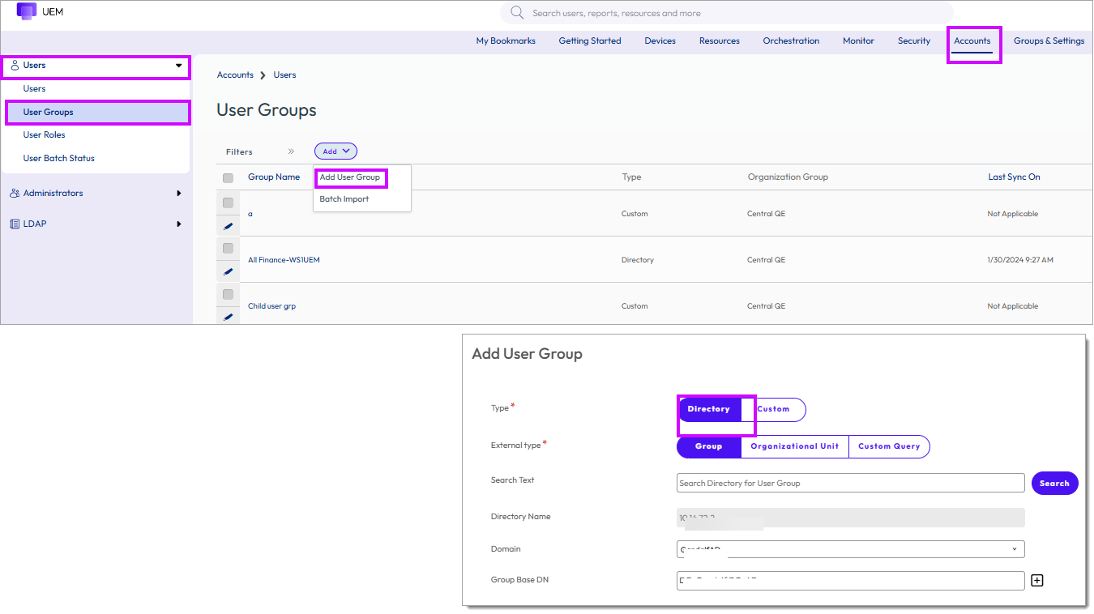
Task: Open the Getting Started tab
Action: click(x=590, y=41)
